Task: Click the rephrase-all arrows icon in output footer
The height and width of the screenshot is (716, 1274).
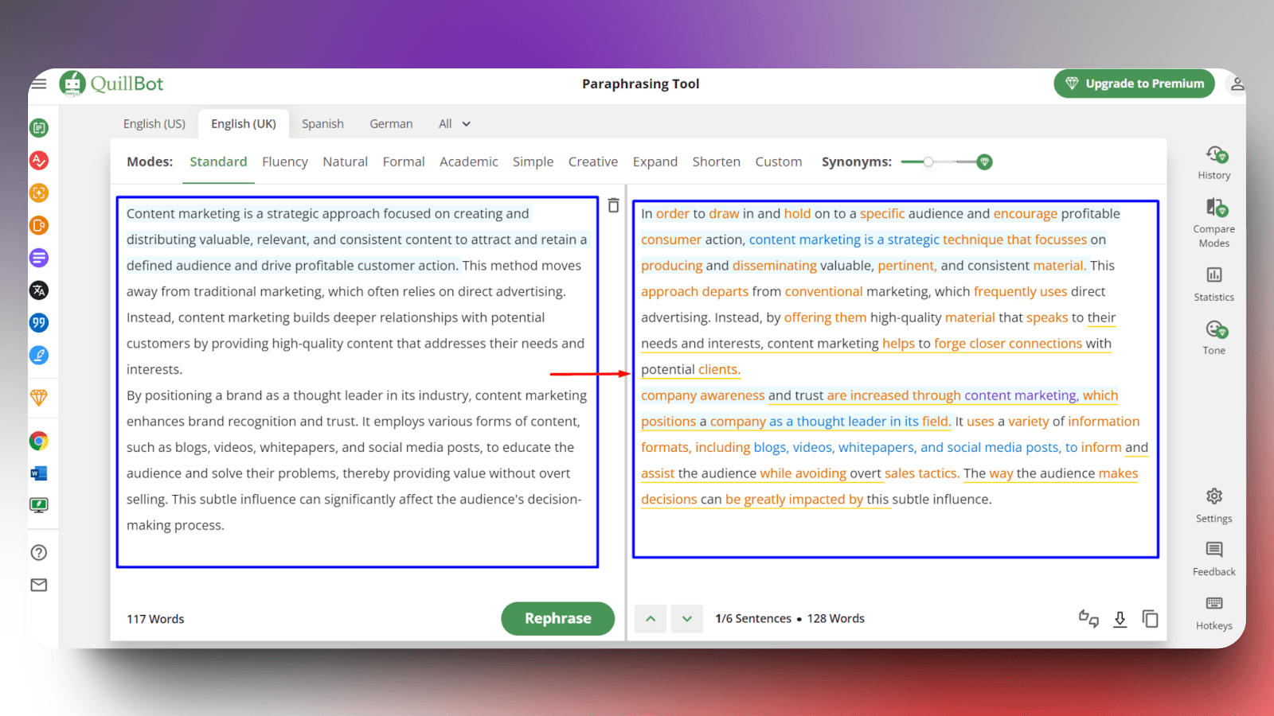Action: pos(1088,619)
